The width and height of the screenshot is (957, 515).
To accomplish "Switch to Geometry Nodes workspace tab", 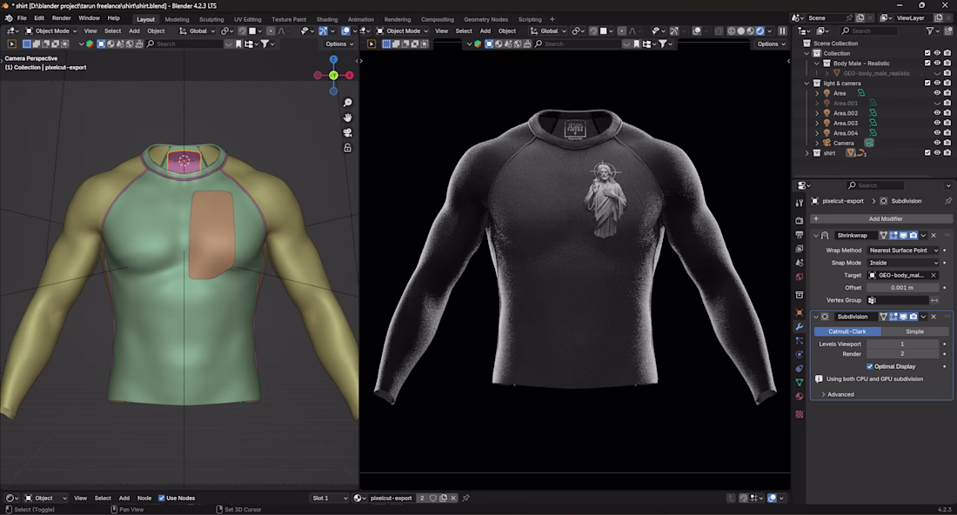I will [x=485, y=19].
